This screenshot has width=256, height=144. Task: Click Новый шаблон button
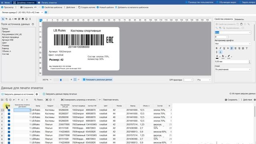[105, 7]
